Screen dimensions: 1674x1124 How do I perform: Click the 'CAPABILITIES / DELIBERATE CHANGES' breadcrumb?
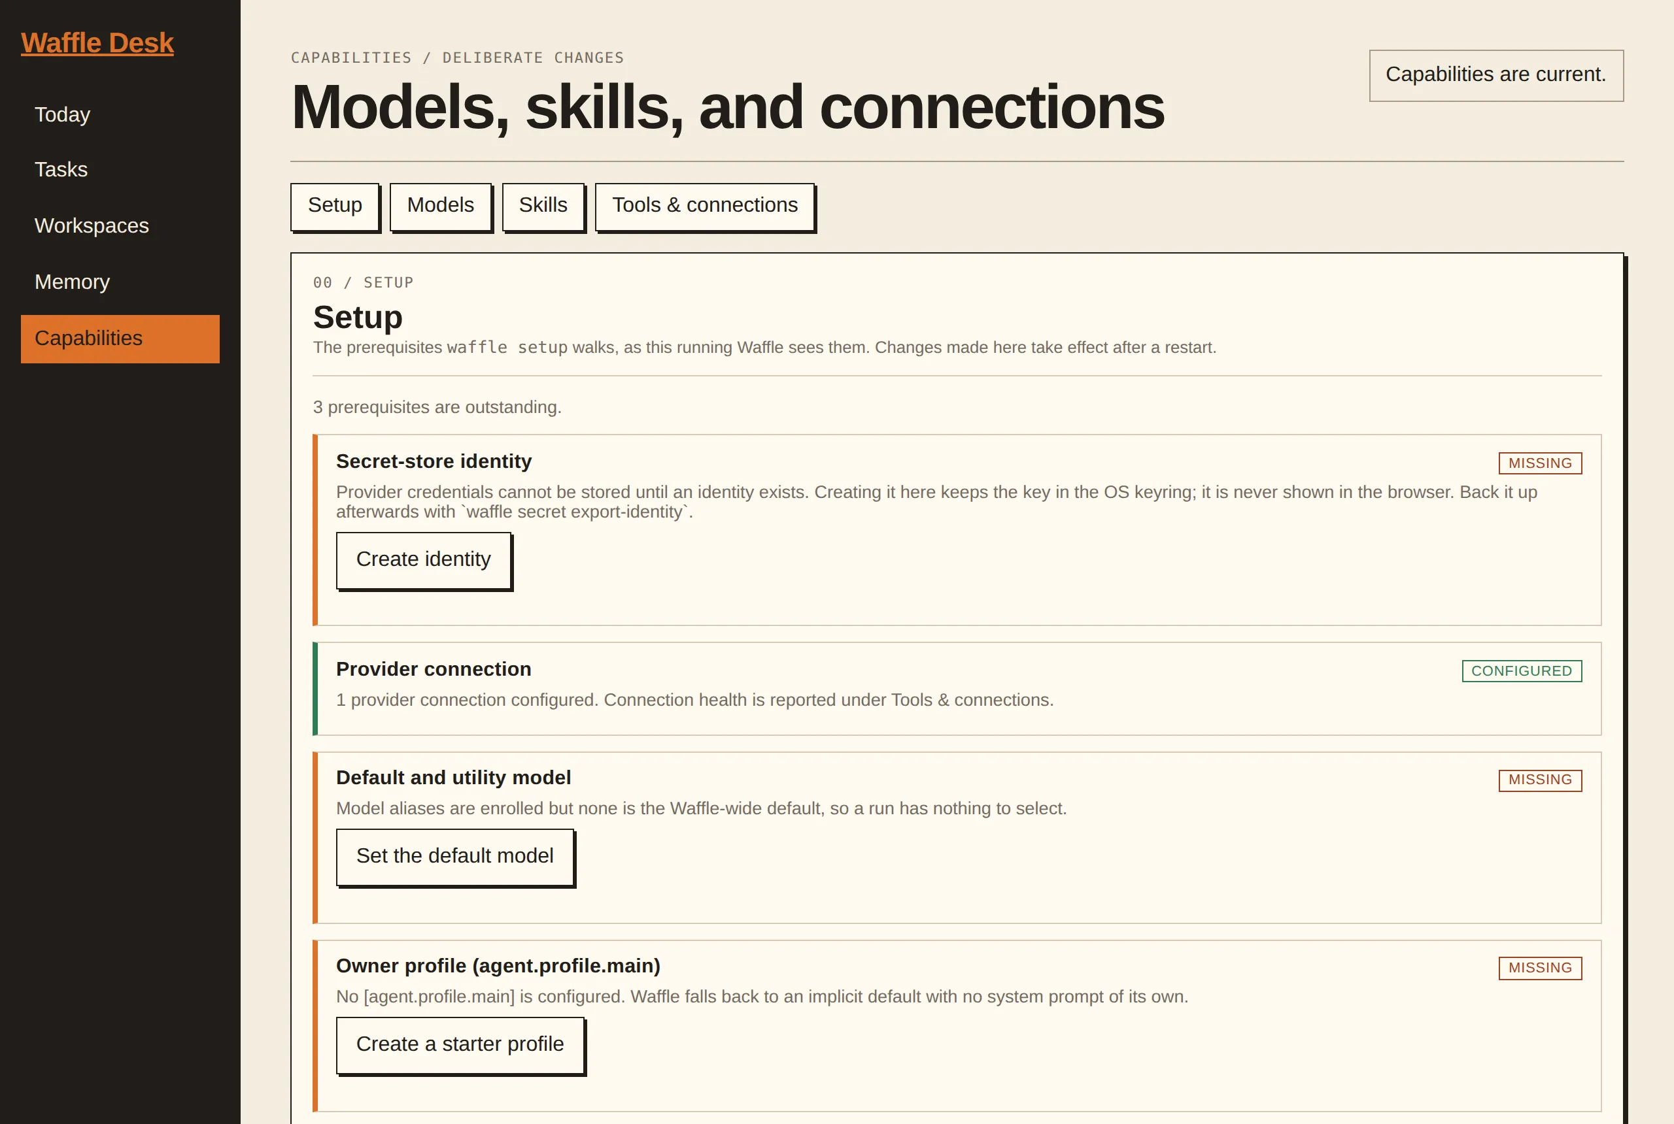(x=457, y=58)
